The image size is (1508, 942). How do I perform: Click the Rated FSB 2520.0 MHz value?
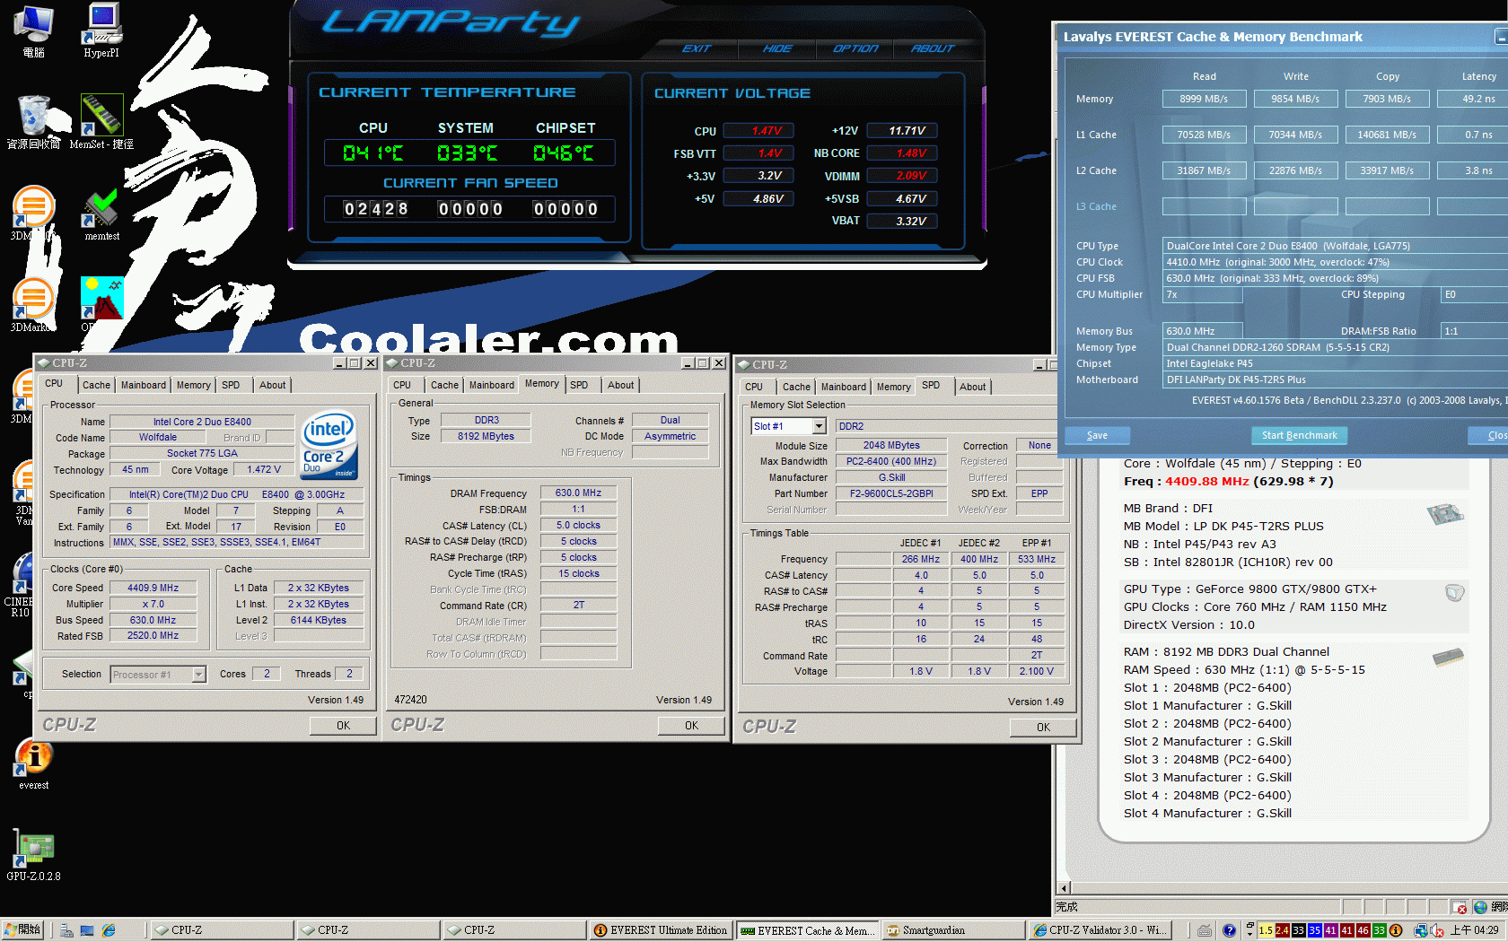tap(153, 635)
